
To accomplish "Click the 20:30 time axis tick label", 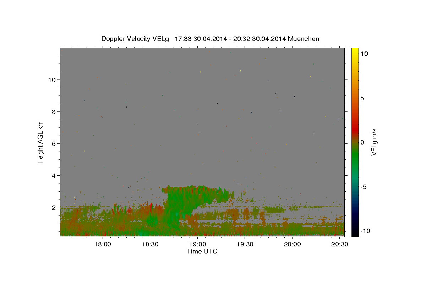I will [340, 244].
